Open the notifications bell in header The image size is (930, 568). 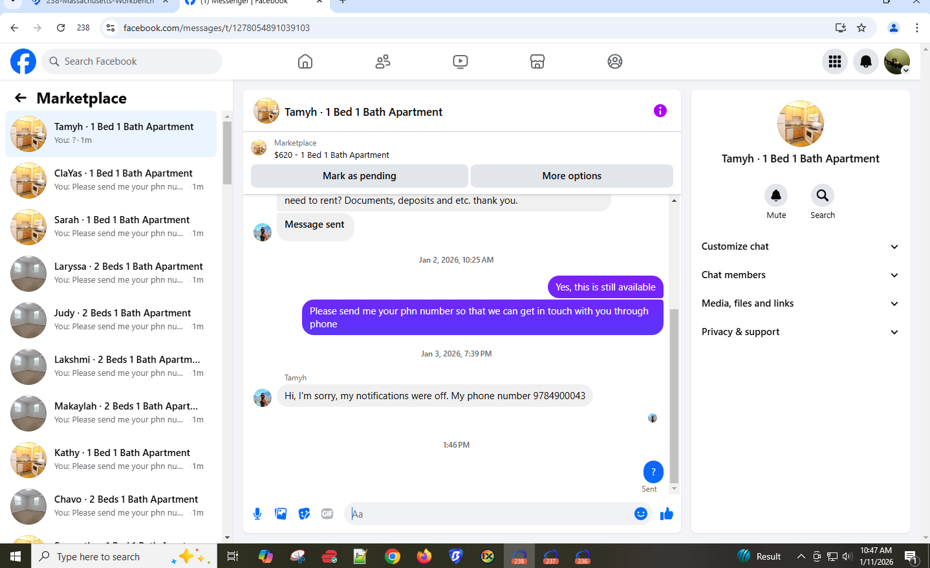click(x=866, y=61)
